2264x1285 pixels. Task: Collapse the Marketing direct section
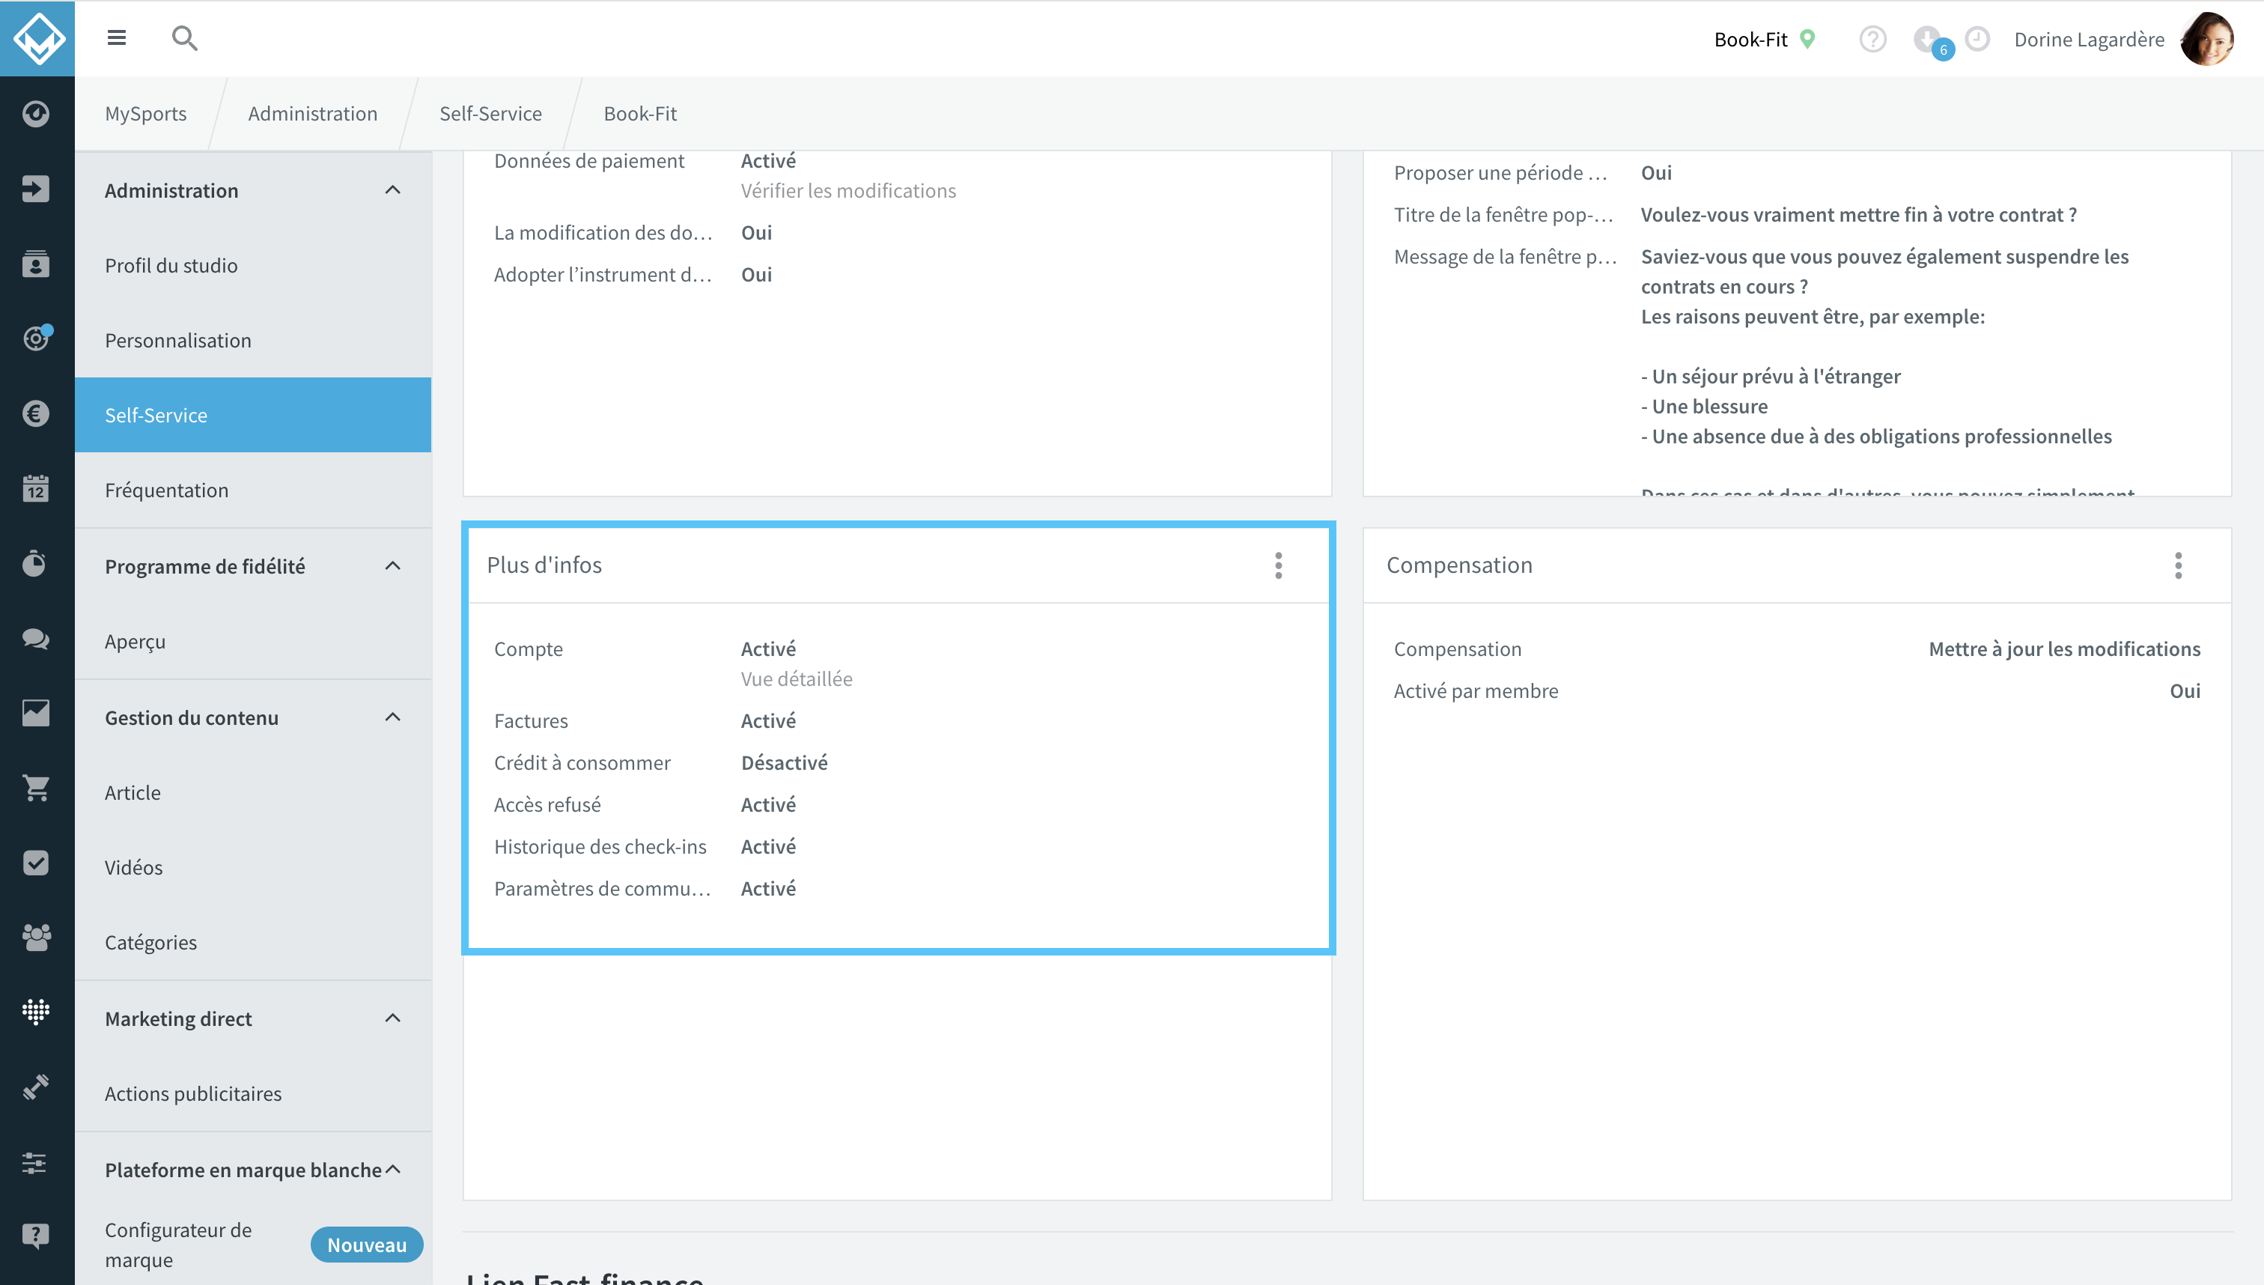[x=392, y=1018]
